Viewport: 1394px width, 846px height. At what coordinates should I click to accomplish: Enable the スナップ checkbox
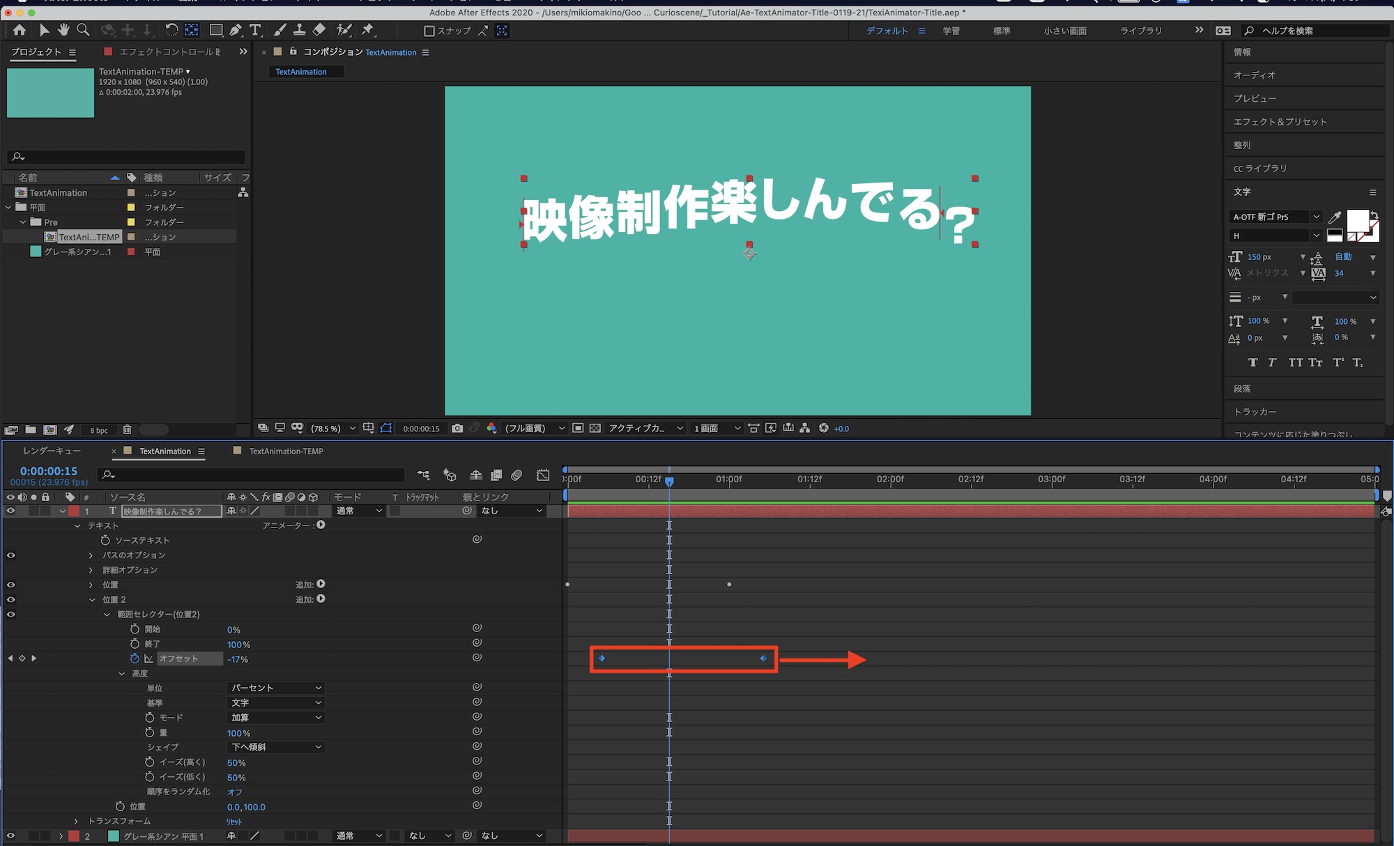[429, 31]
